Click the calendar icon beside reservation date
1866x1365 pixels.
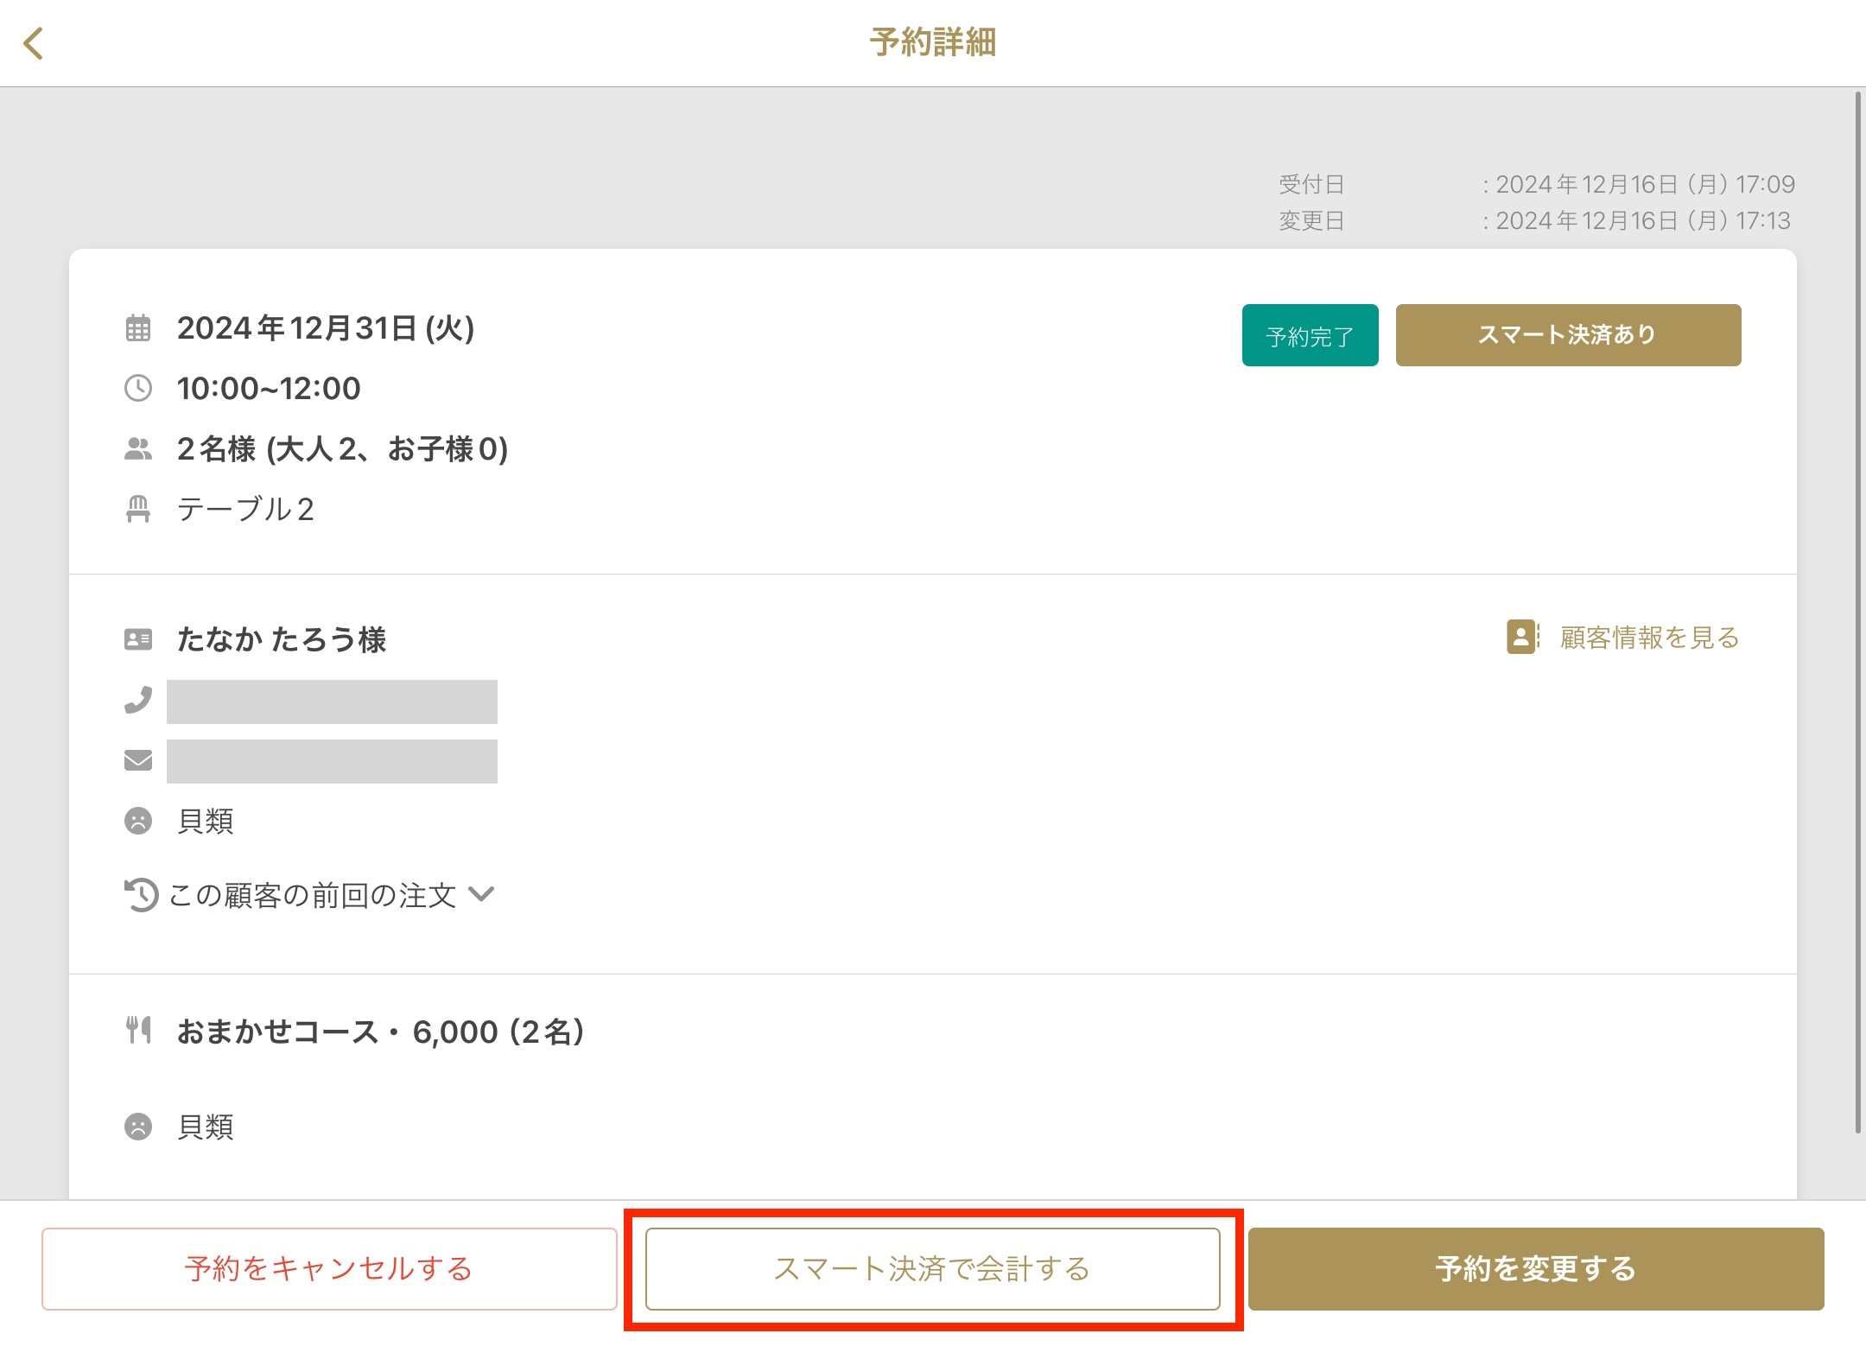pyautogui.click(x=138, y=328)
